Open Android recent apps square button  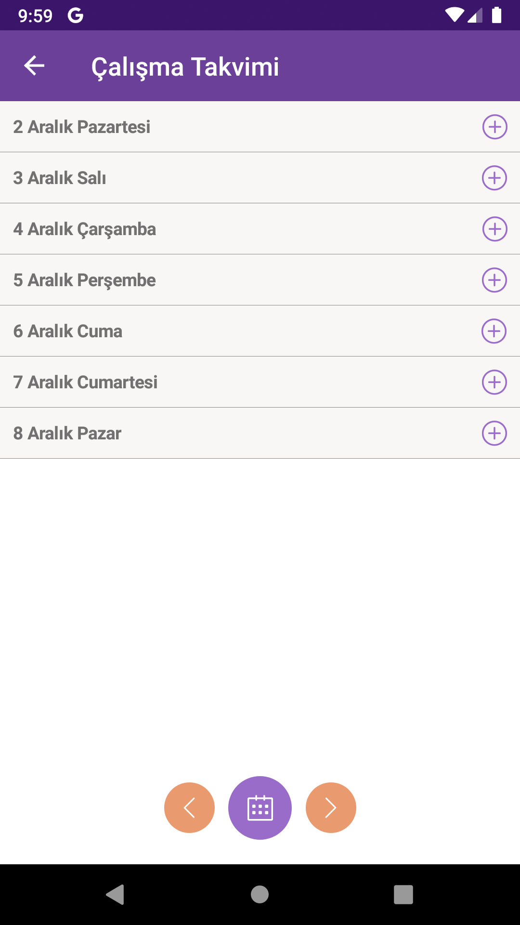[x=403, y=895]
